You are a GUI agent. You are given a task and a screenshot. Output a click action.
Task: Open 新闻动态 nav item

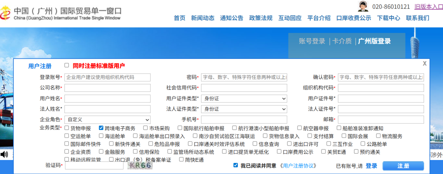coord(203,18)
